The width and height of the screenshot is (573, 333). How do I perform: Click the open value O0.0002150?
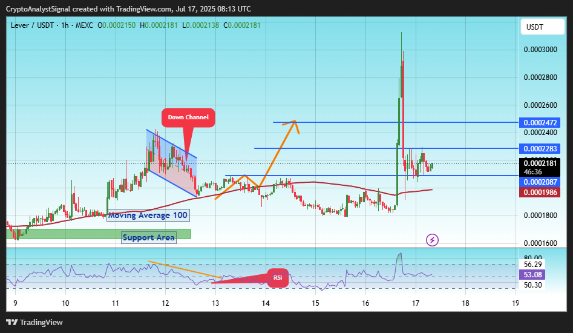[x=117, y=25]
